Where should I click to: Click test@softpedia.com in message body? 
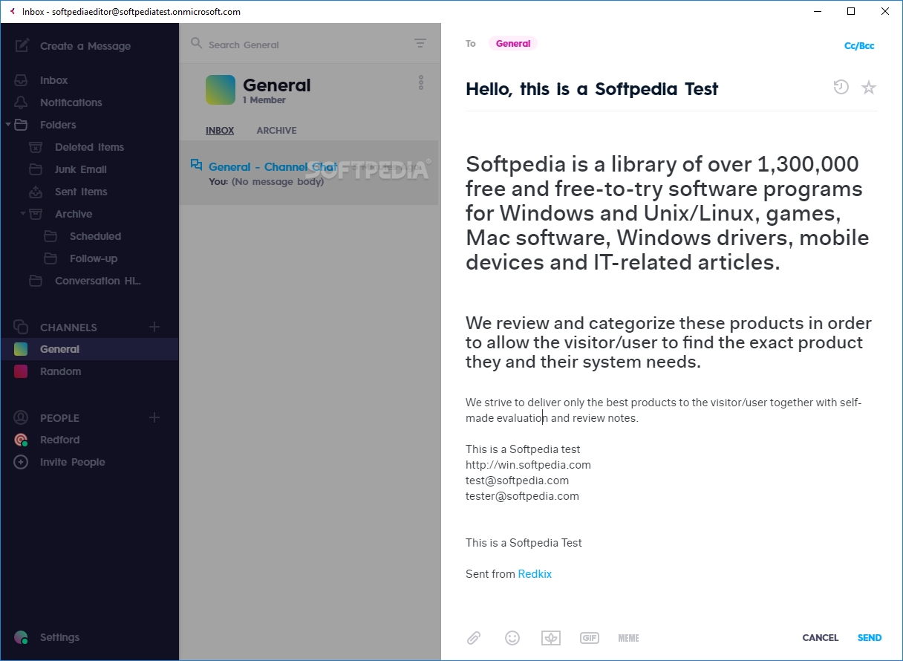(x=517, y=481)
